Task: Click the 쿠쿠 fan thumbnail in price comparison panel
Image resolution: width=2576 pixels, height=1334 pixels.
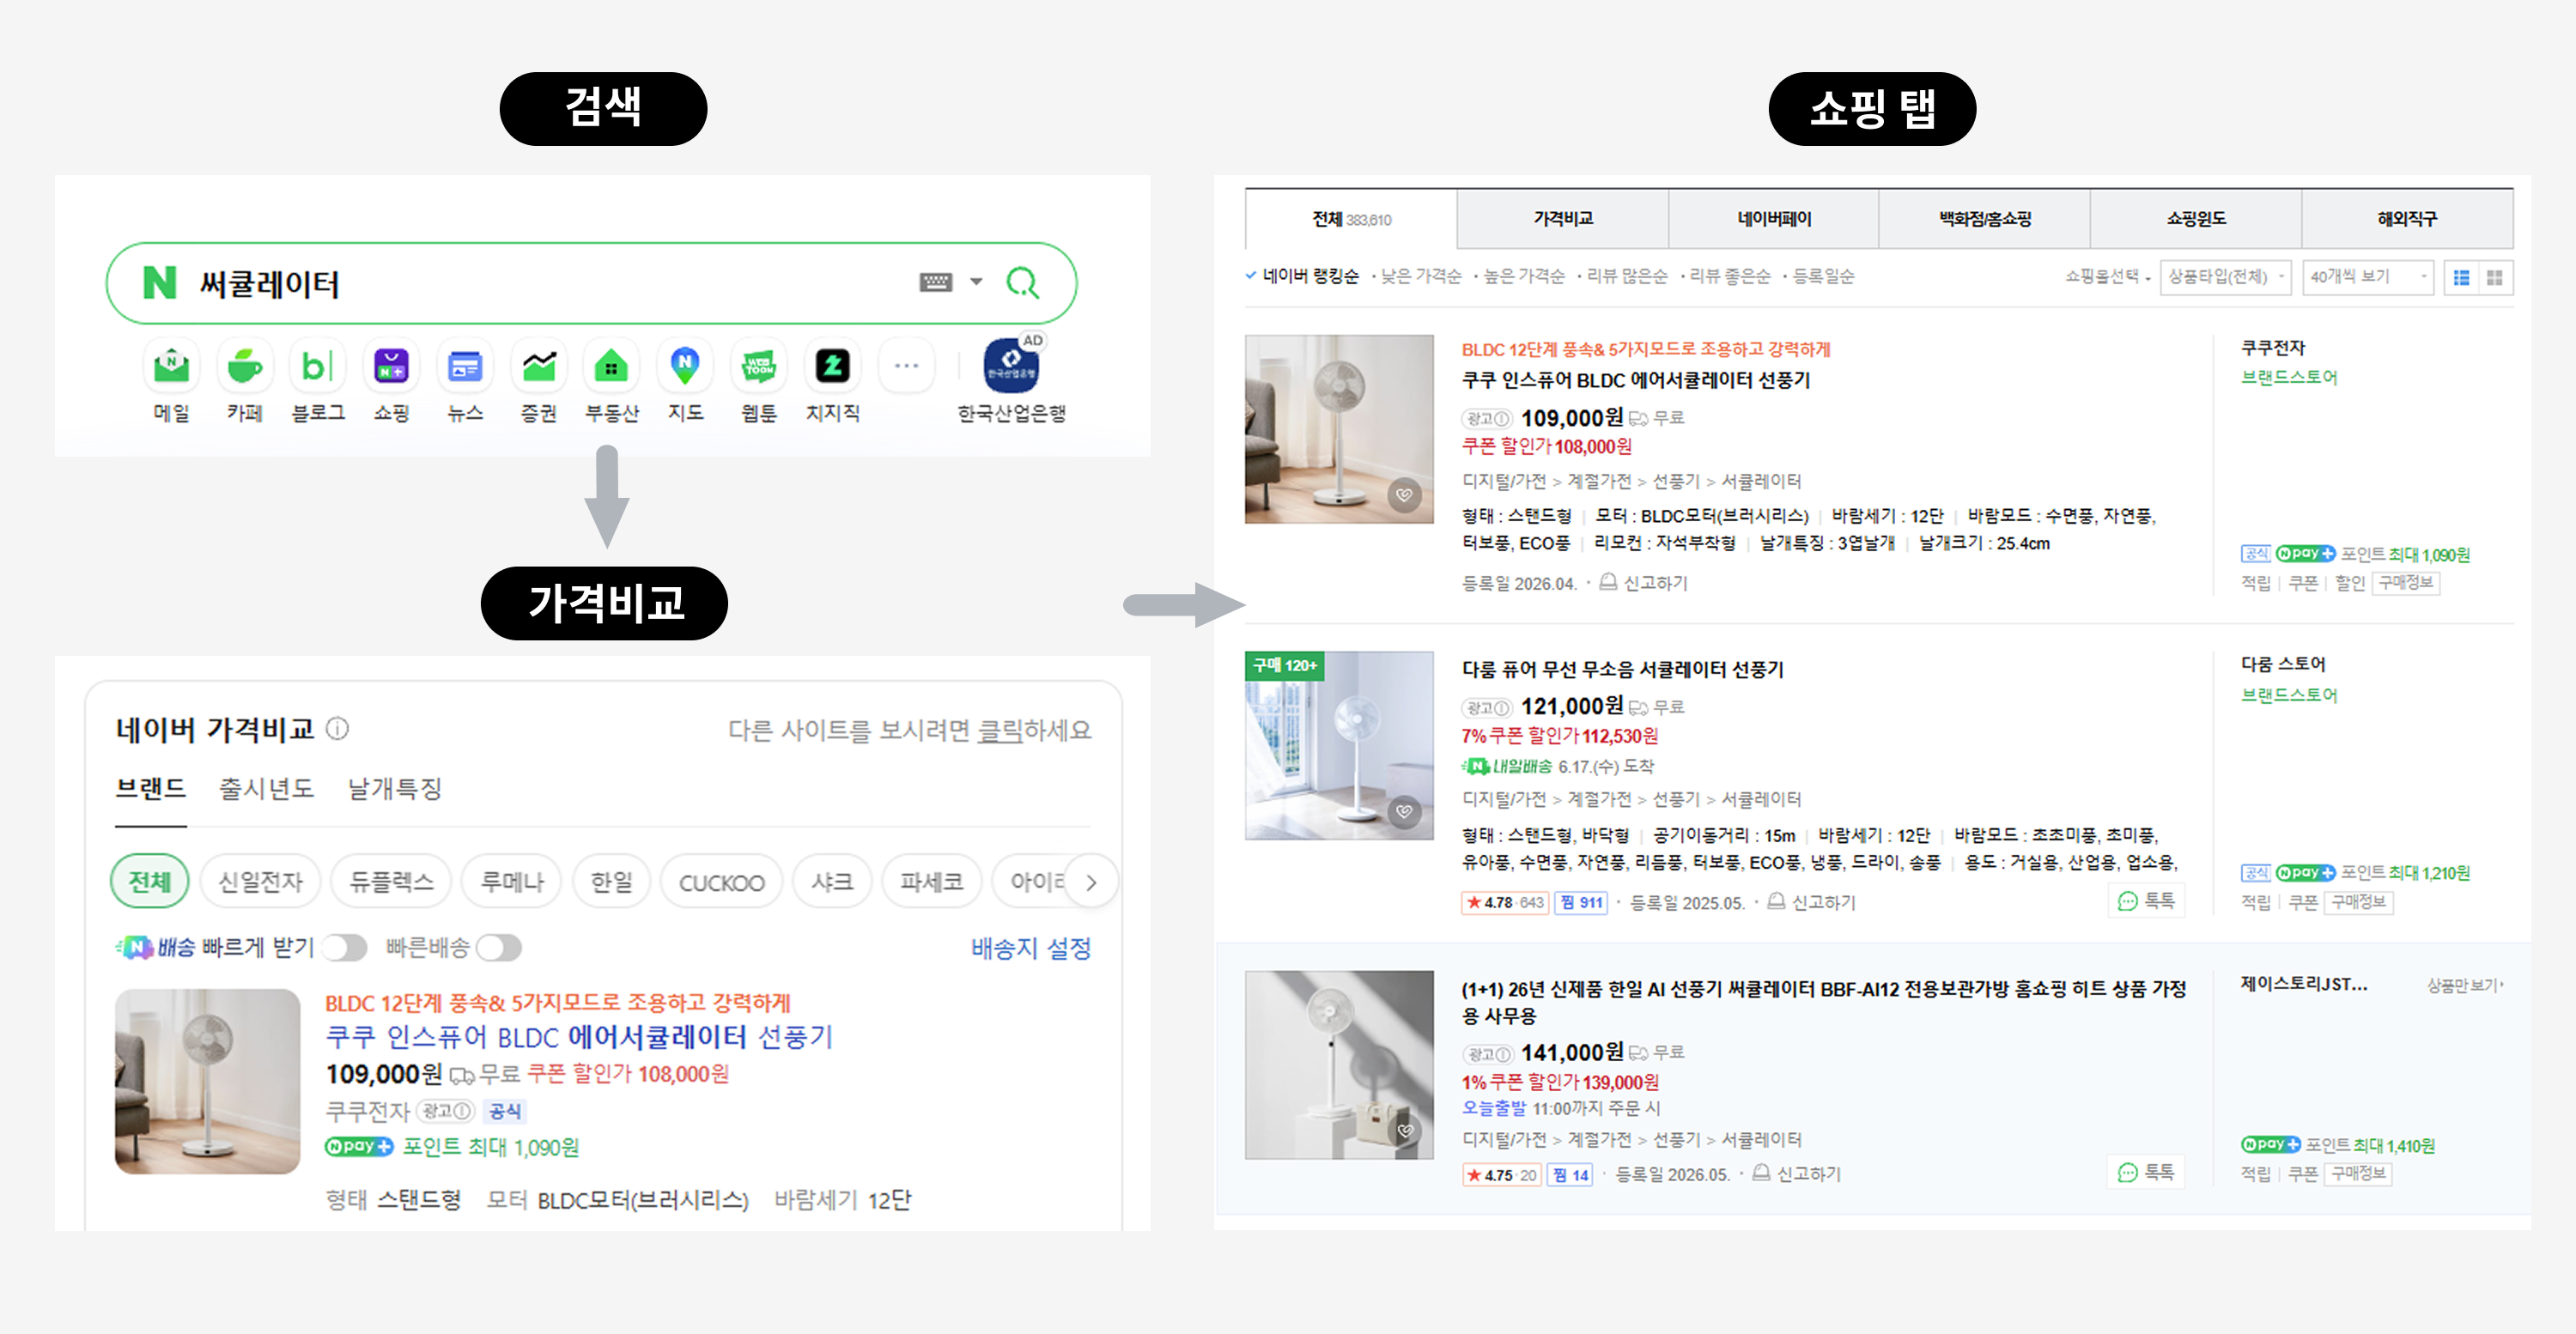Action: click(208, 1081)
